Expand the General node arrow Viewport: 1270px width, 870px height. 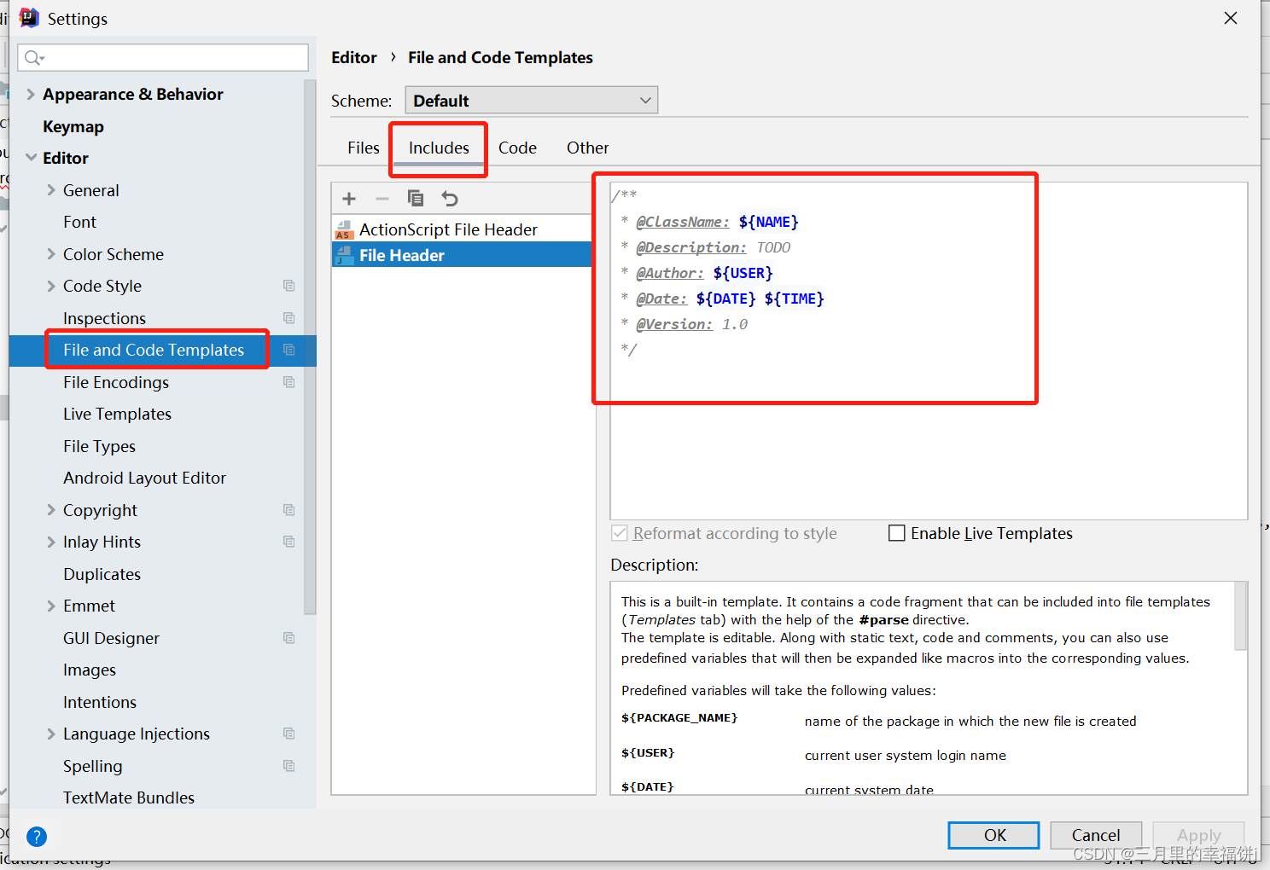(x=51, y=190)
